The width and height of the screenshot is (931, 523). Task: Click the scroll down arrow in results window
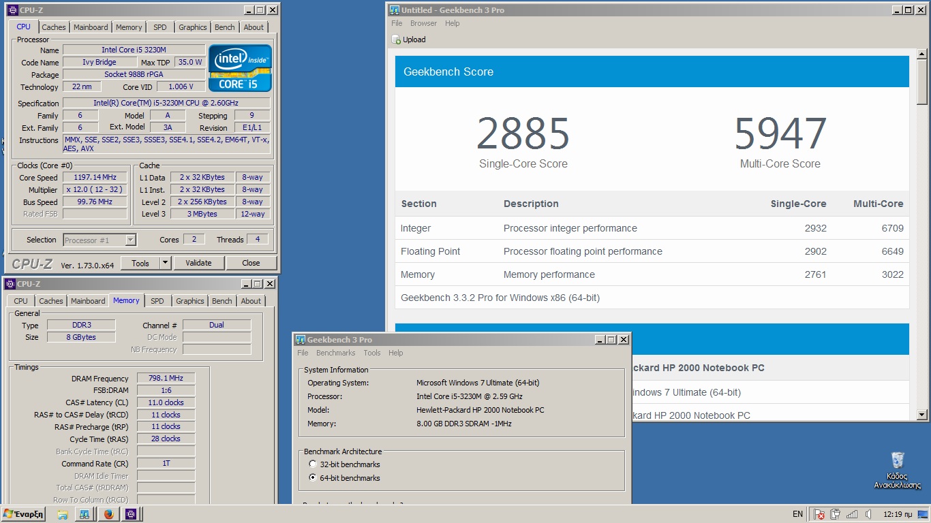[x=922, y=414]
